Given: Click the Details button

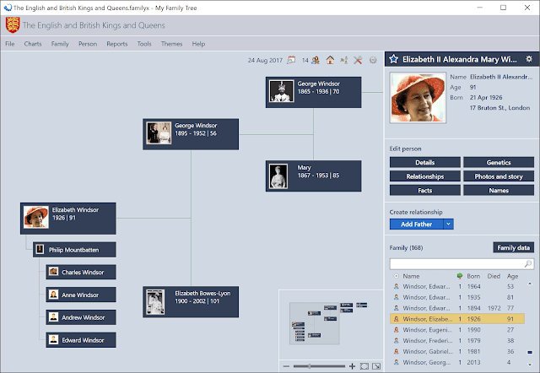Looking at the screenshot, I should tap(425, 162).
